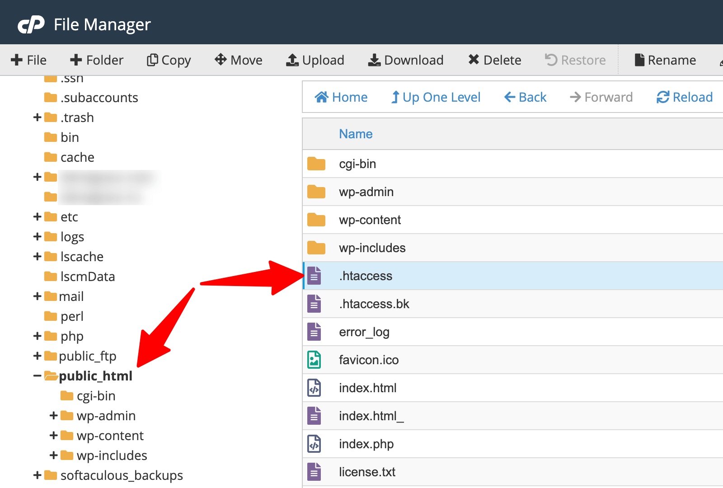Select the error_log file name

point(364,332)
